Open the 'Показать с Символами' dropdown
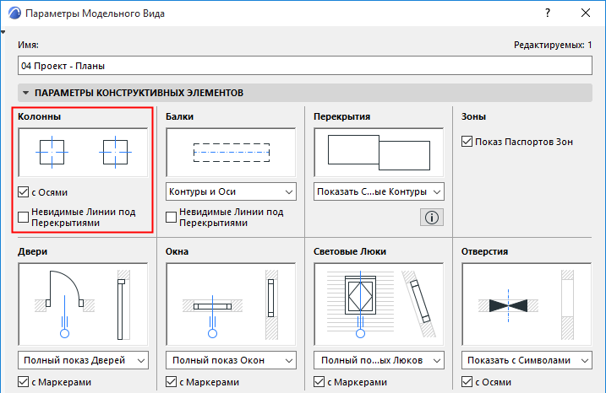 coord(527,360)
